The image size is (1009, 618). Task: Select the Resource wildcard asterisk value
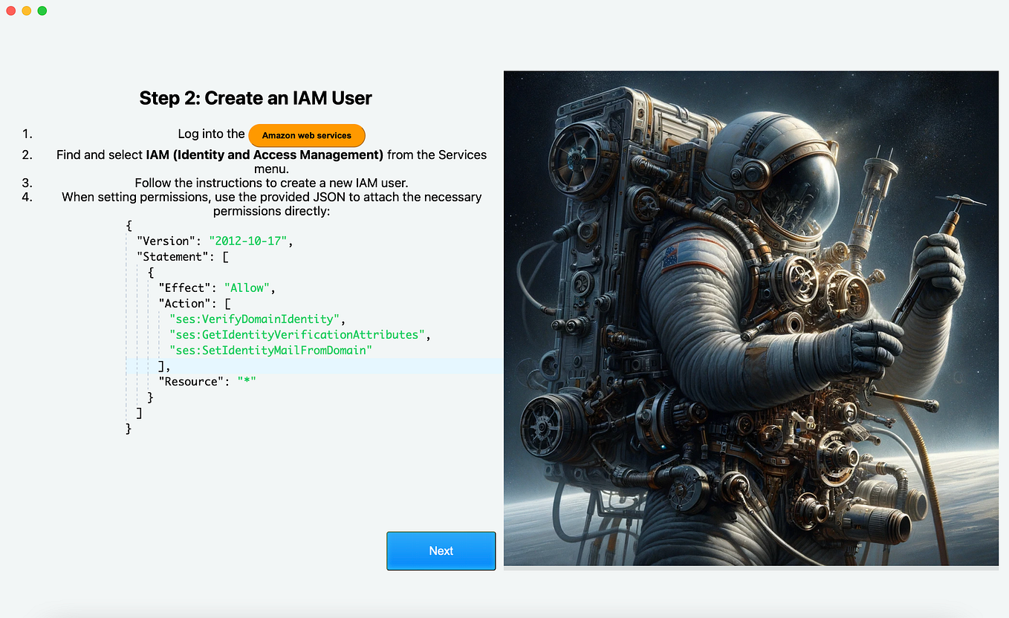click(x=246, y=381)
